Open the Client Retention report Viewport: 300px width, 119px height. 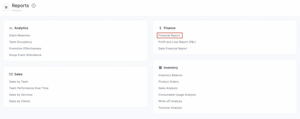coord(20,35)
